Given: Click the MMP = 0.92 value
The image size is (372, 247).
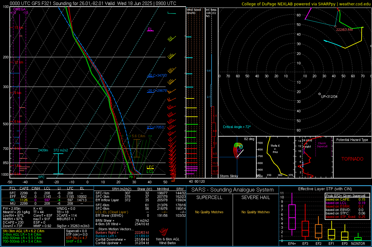Looking at the screenshot, I should [x=43, y=226].
